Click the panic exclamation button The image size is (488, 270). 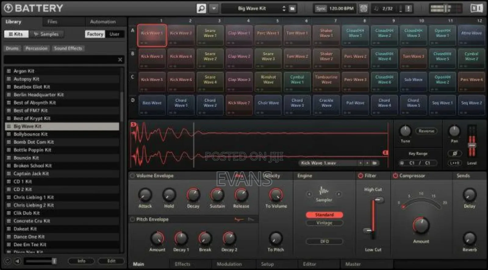point(409,9)
